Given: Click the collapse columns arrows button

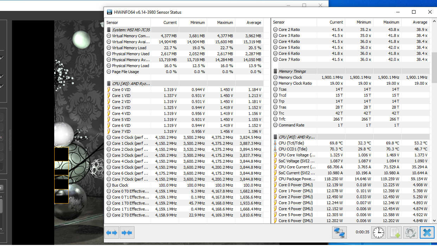Looking at the screenshot, I should point(127,233).
